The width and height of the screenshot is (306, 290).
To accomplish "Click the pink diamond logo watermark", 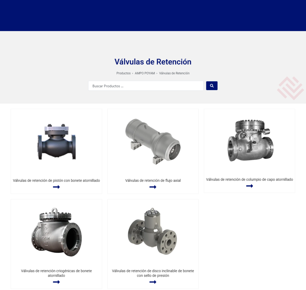I will tap(291, 88).
